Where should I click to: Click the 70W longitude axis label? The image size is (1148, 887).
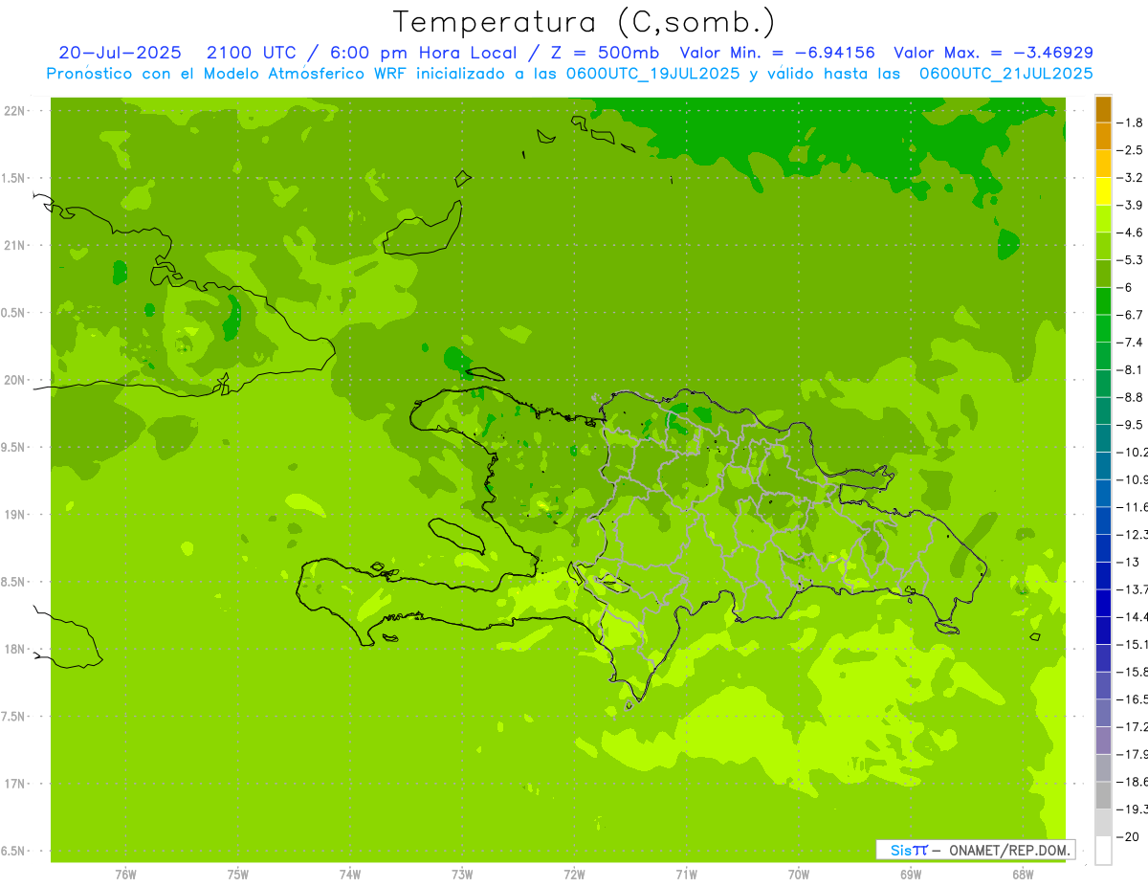pos(799,875)
